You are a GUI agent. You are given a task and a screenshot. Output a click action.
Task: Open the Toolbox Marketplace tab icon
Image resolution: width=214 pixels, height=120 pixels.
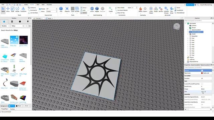(x=4, y=21)
